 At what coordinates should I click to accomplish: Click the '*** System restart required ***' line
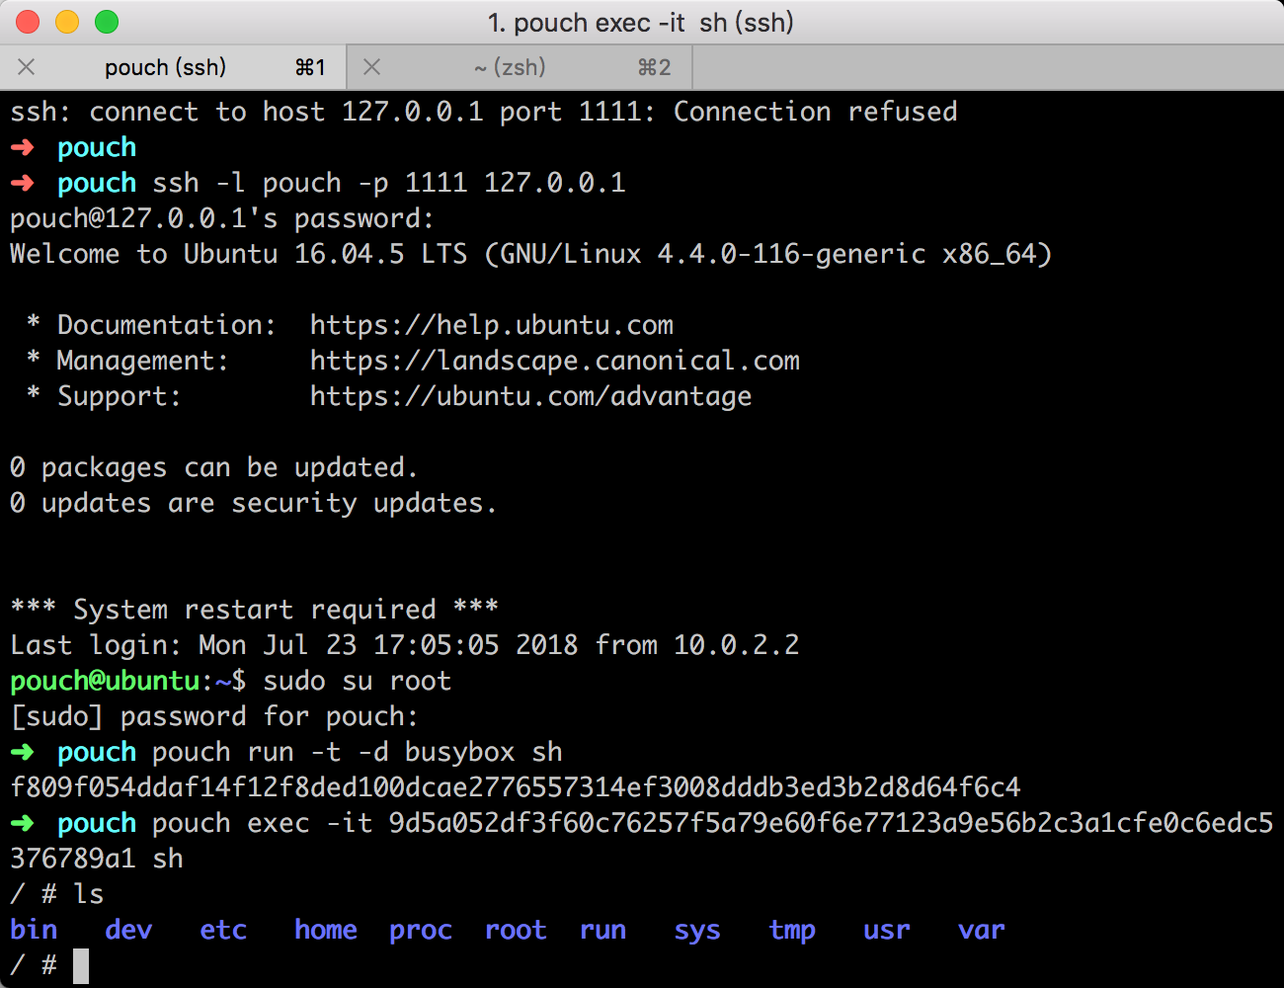(x=254, y=610)
